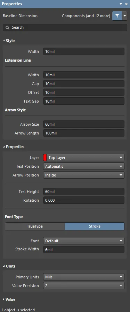Collapse the Style section

click(4, 41)
